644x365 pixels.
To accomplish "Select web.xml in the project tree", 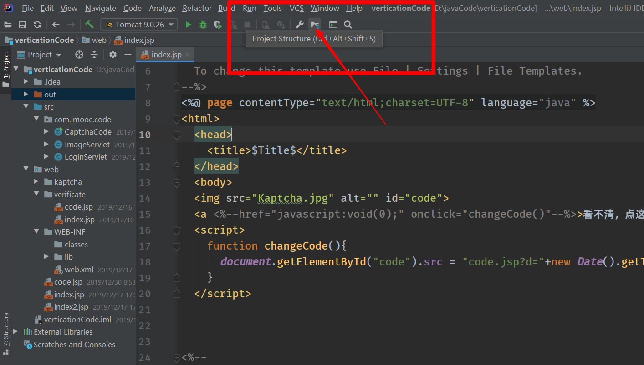I will 79,270.
